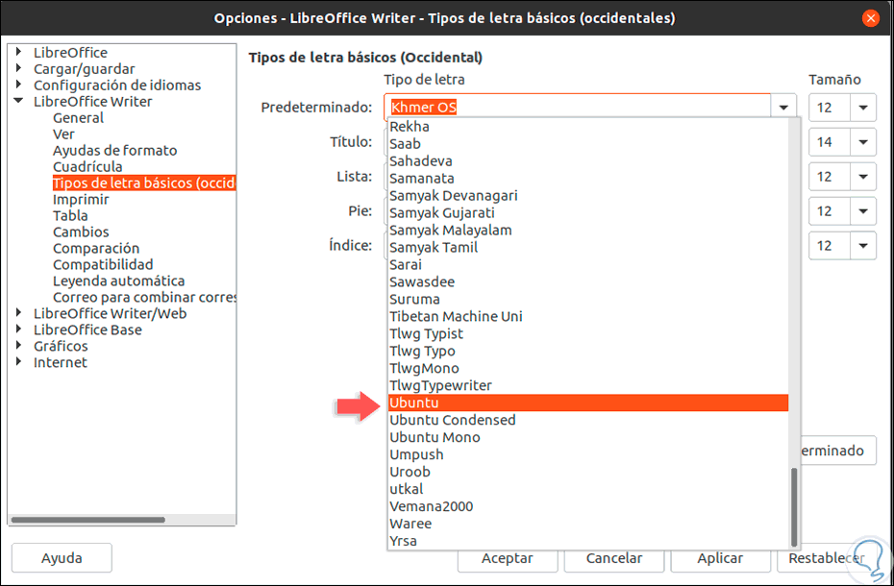Choose Ubuntu Mono from font list

click(435, 437)
